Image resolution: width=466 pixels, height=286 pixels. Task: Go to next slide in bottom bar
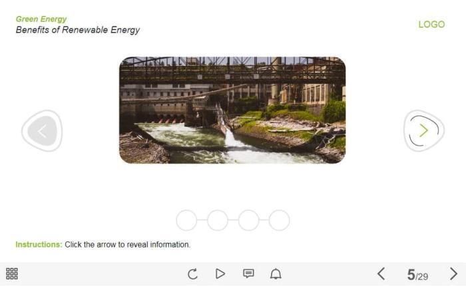[x=453, y=274]
